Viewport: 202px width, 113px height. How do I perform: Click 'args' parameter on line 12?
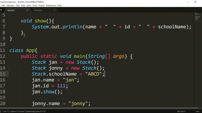coord(119,56)
